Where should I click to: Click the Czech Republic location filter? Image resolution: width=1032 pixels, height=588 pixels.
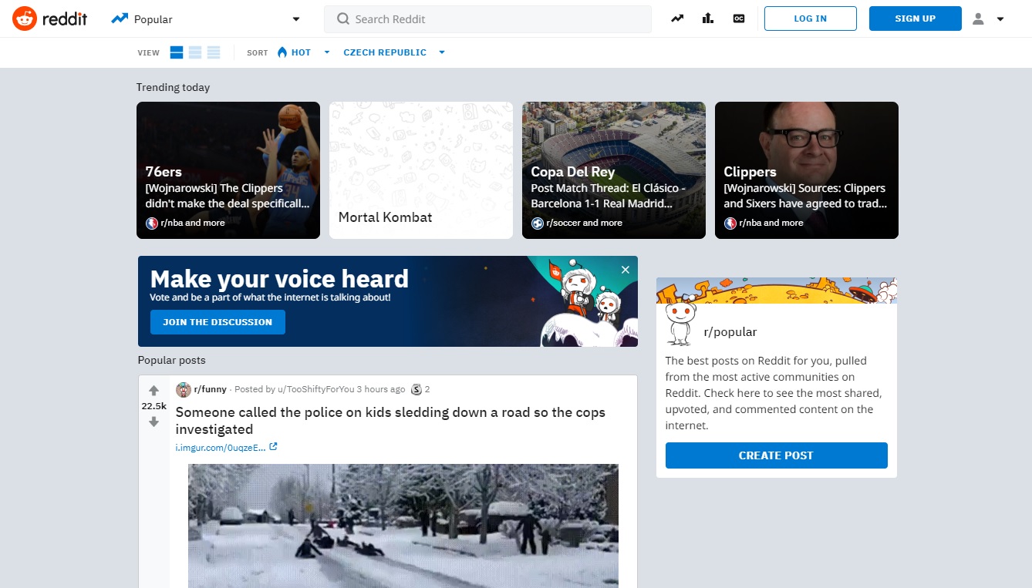(385, 52)
